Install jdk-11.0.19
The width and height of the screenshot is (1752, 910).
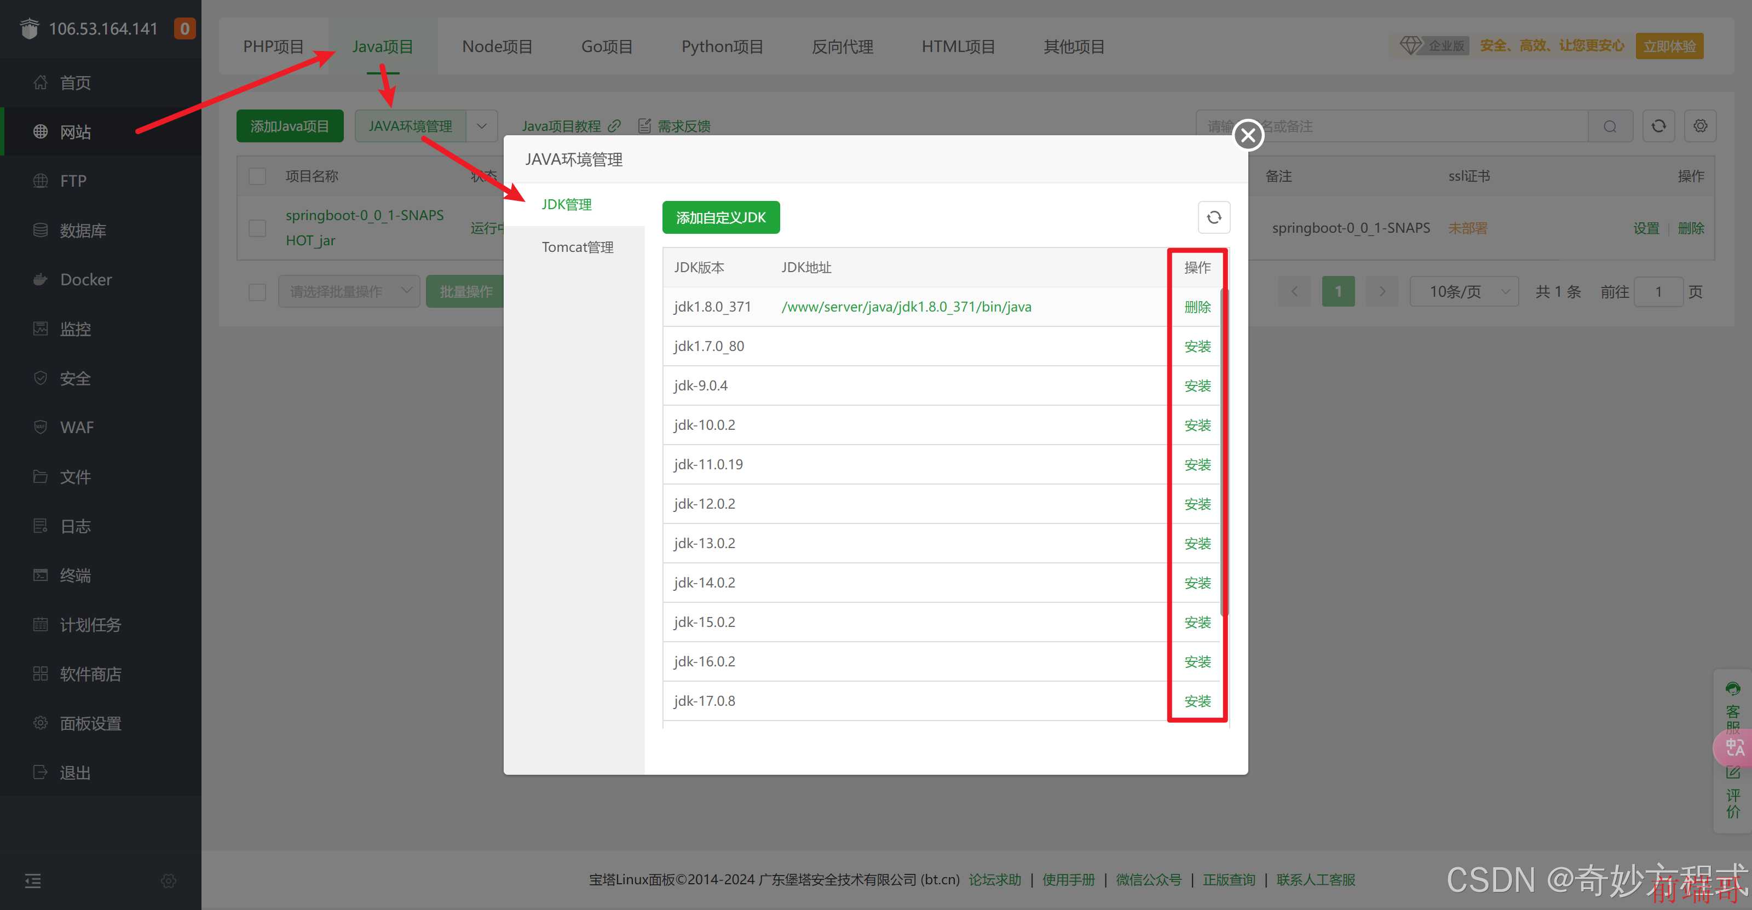[1197, 464]
